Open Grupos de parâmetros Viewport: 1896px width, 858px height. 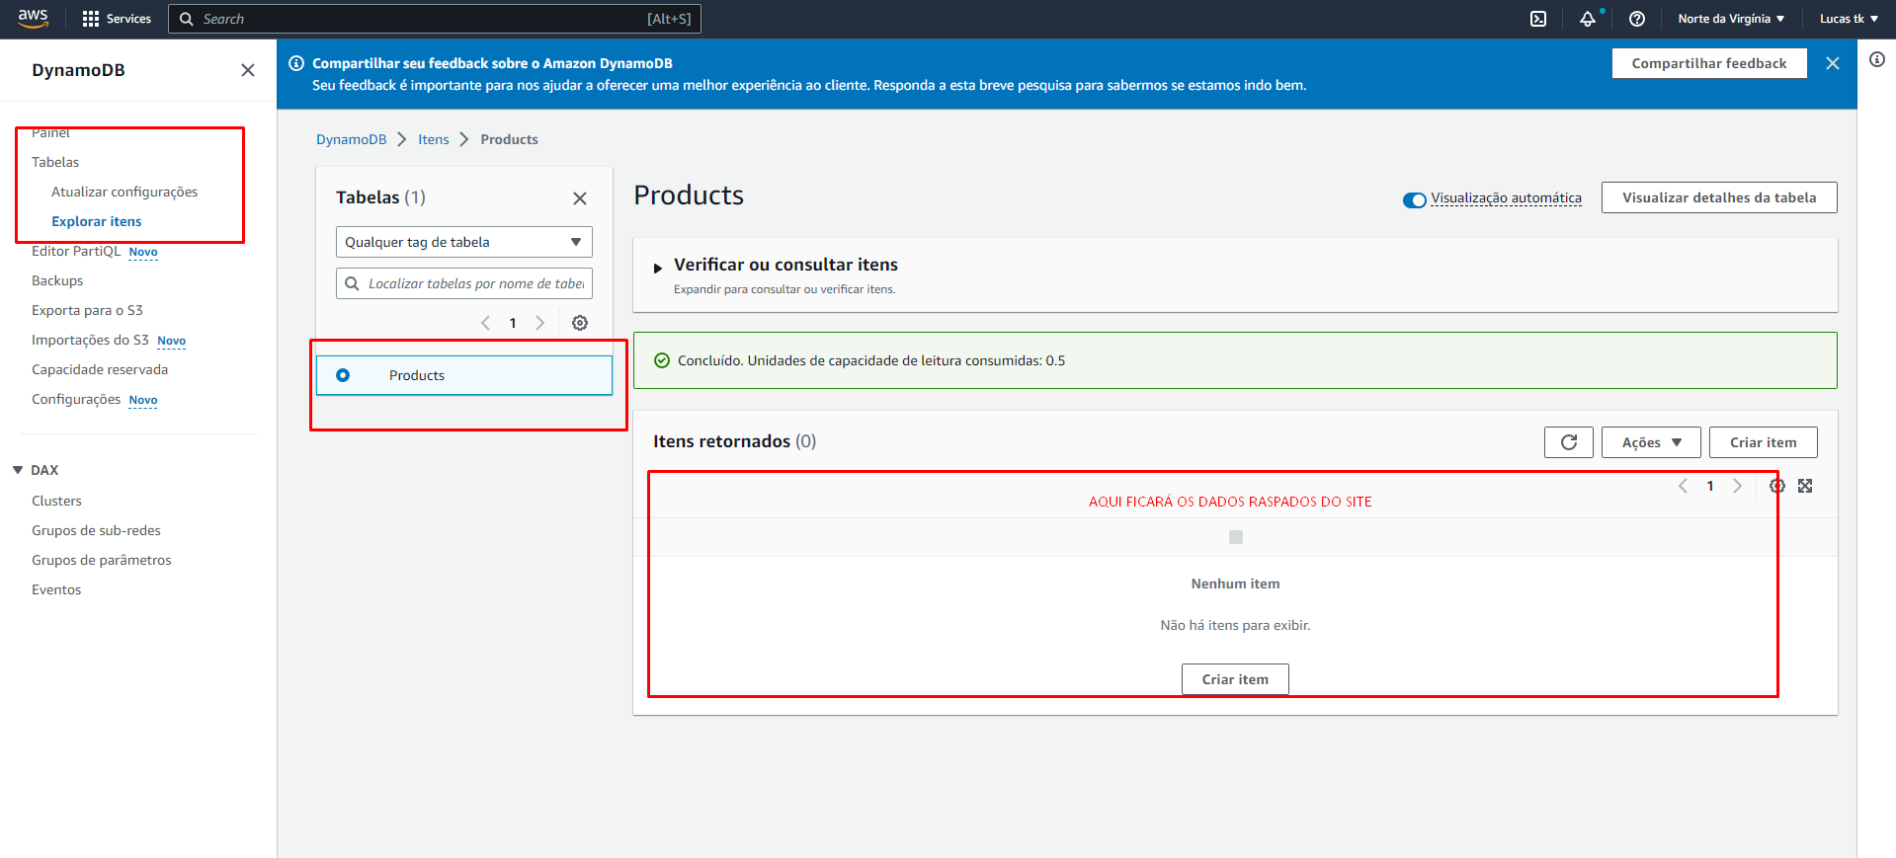(x=102, y=560)
